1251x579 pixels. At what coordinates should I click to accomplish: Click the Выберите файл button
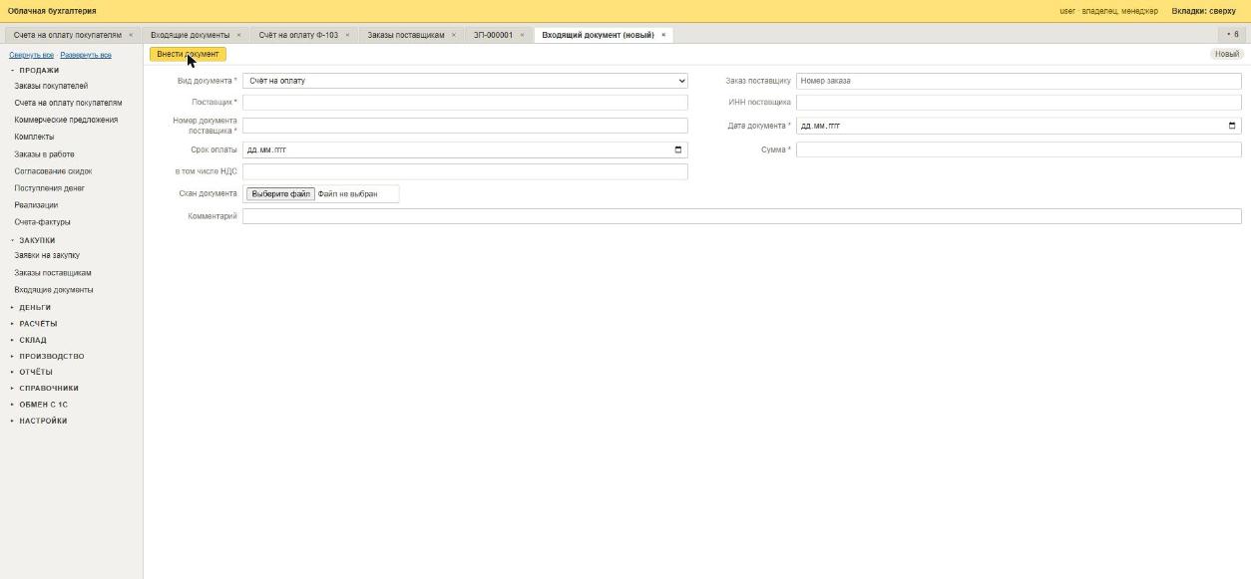pyautogui.click(x=280, y=193)
